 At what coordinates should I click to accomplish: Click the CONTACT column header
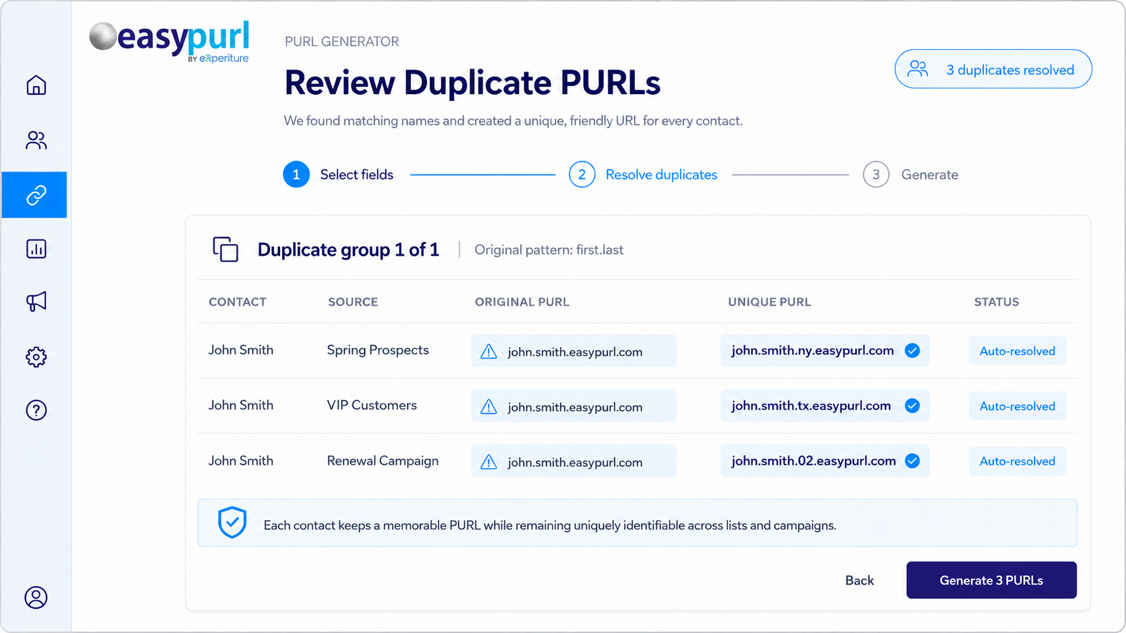click(x=238, y=302)
